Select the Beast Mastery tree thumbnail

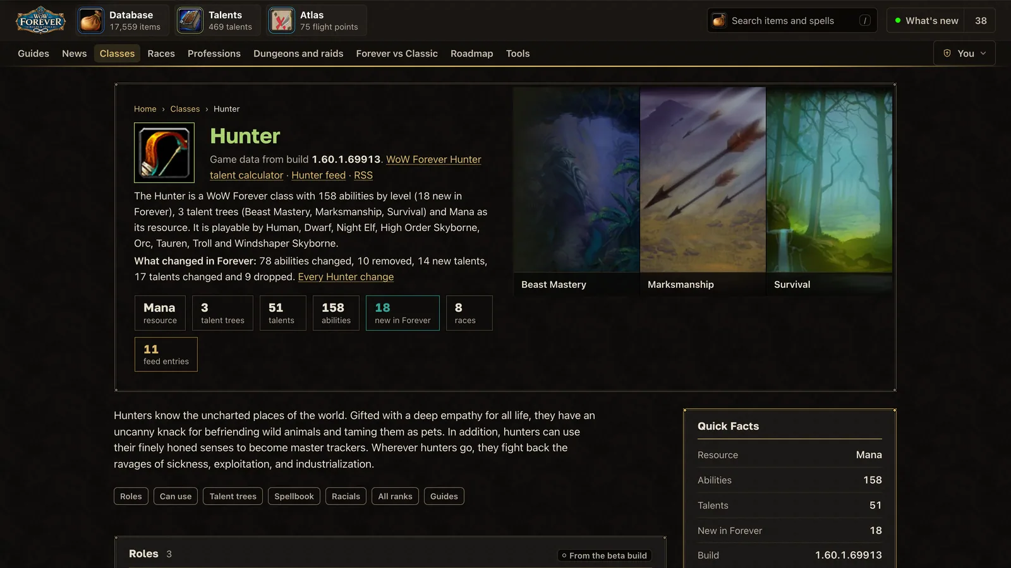(576, 191)
